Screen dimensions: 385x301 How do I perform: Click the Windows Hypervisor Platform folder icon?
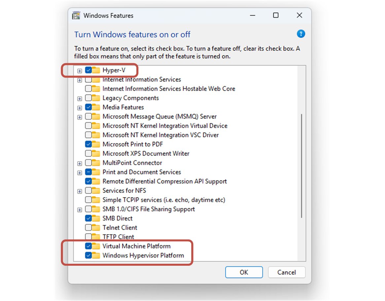[x=96, y=256]
